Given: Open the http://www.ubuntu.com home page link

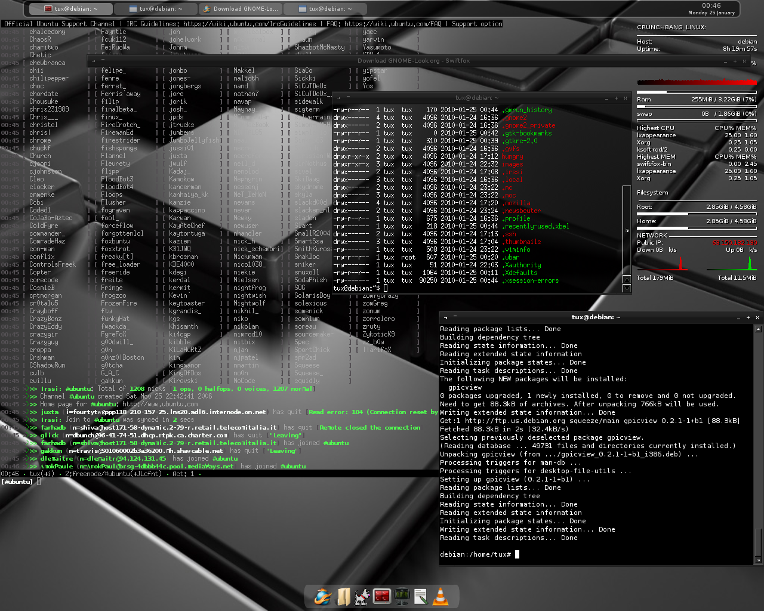Looking at the screenshot, I should pyautogui.click(x=160, y=404).
